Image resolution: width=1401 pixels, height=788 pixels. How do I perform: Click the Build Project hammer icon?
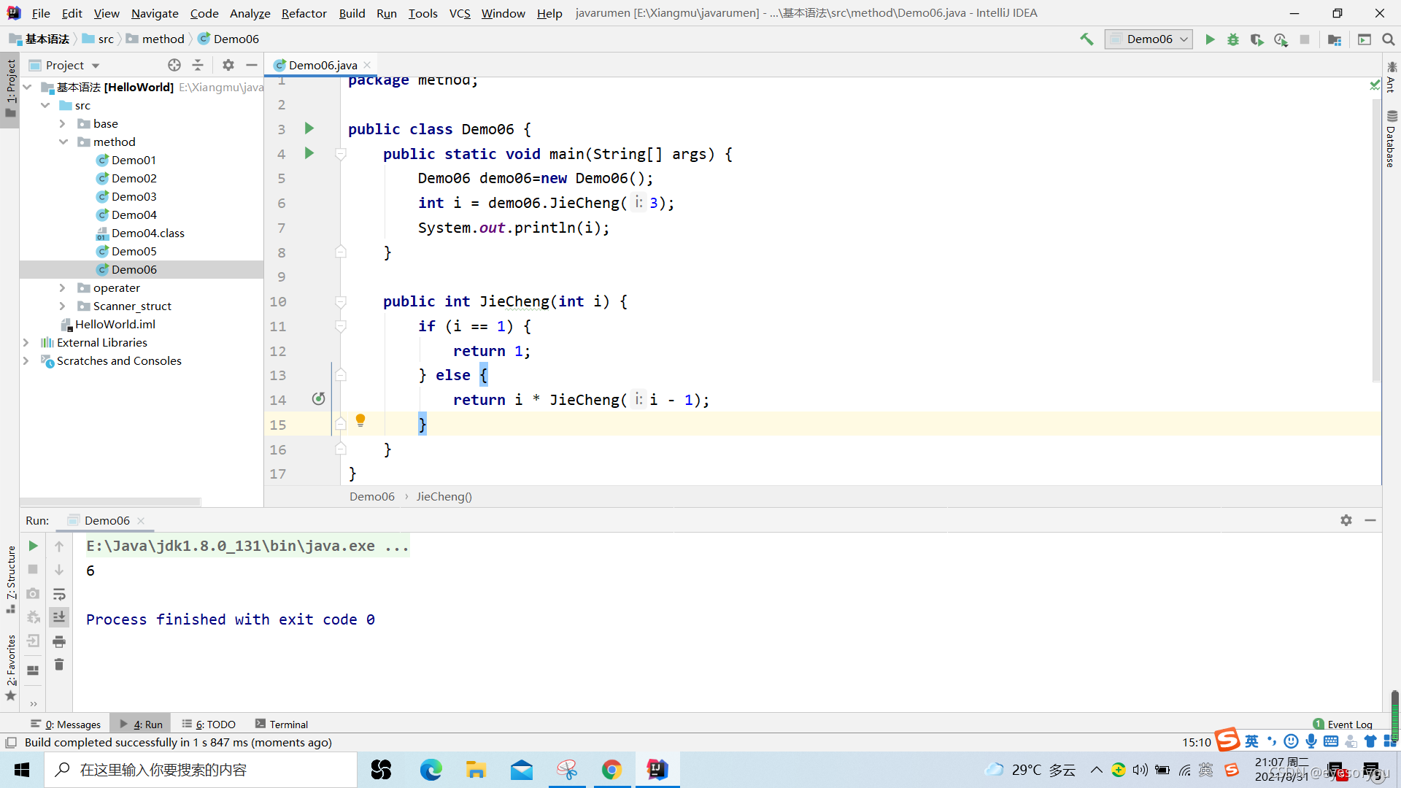pos(1085,39)
